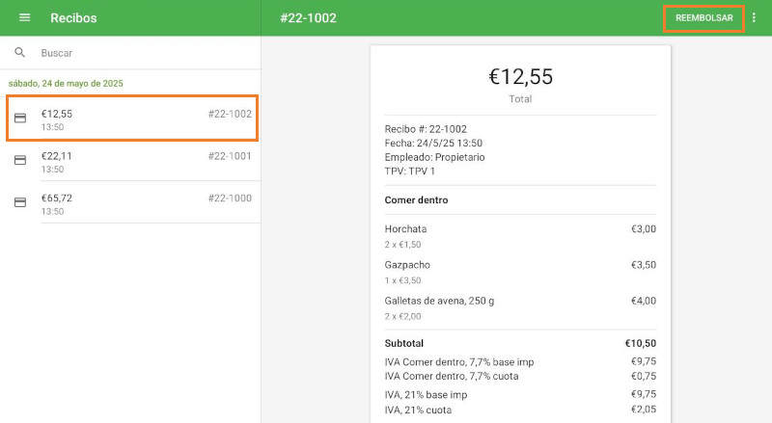
Task: Open the three-dot more options menu
Action: click(x=755, y=18)
